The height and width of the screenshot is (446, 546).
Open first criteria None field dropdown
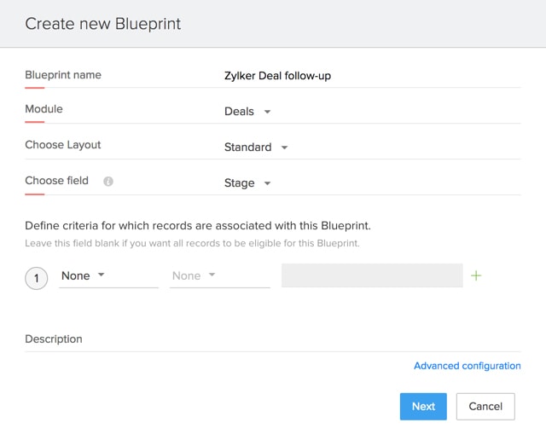coord(108,275)
